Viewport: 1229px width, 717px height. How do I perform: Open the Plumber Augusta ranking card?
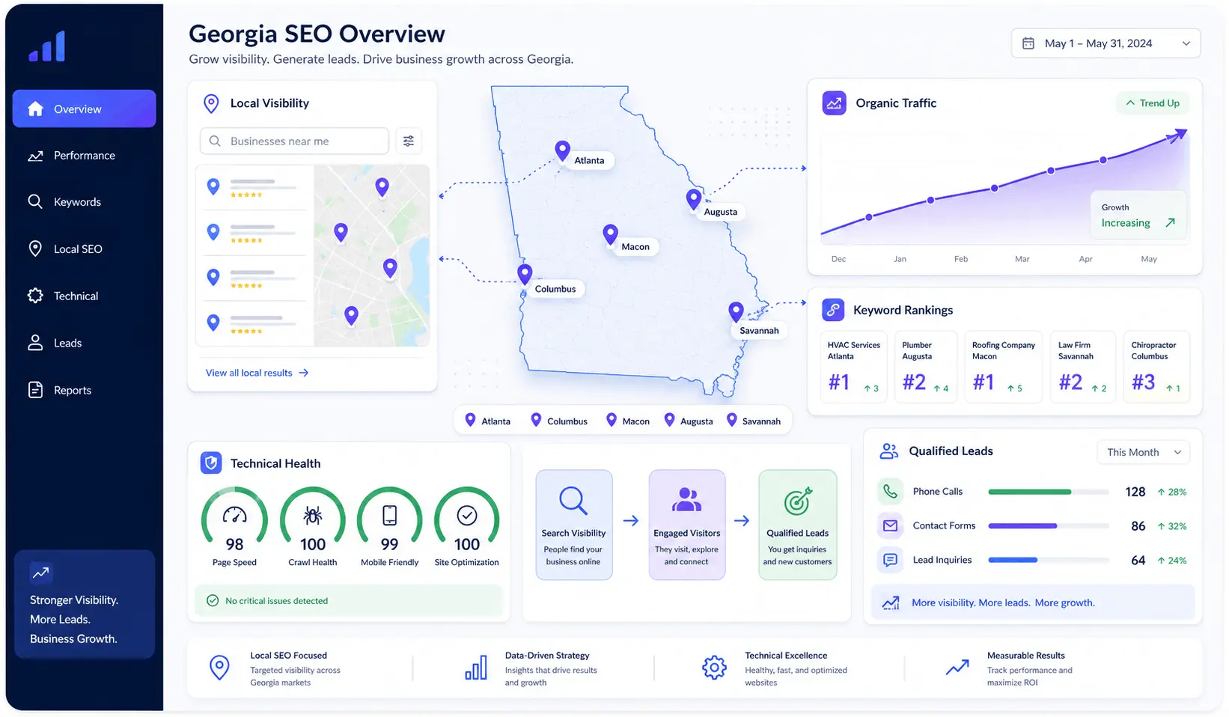click(x=926, y=367)
